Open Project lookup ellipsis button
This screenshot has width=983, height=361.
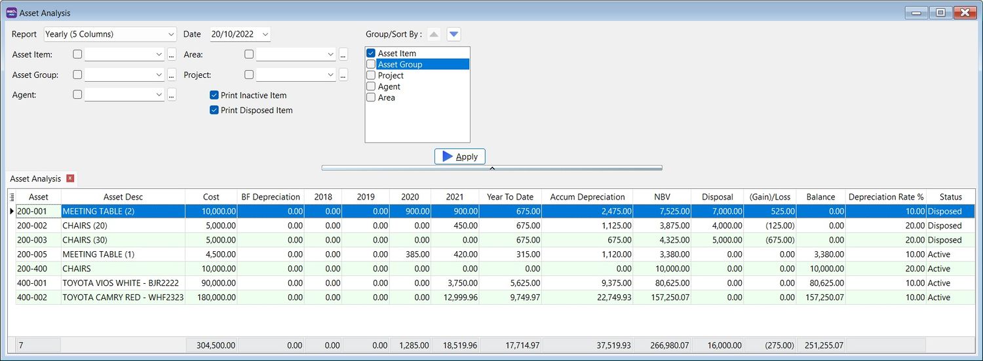(x=343, y=75)
